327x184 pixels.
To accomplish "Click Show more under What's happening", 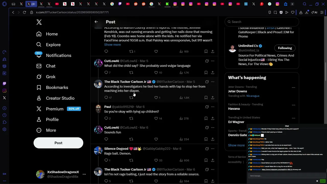I will coord(236,145).
